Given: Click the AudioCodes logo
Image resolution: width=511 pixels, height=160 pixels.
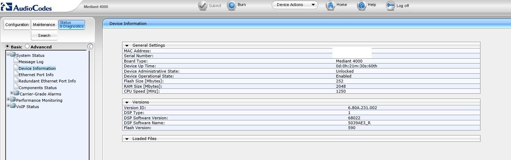Looking at the screenshot, I should click(x=27, y=7).
